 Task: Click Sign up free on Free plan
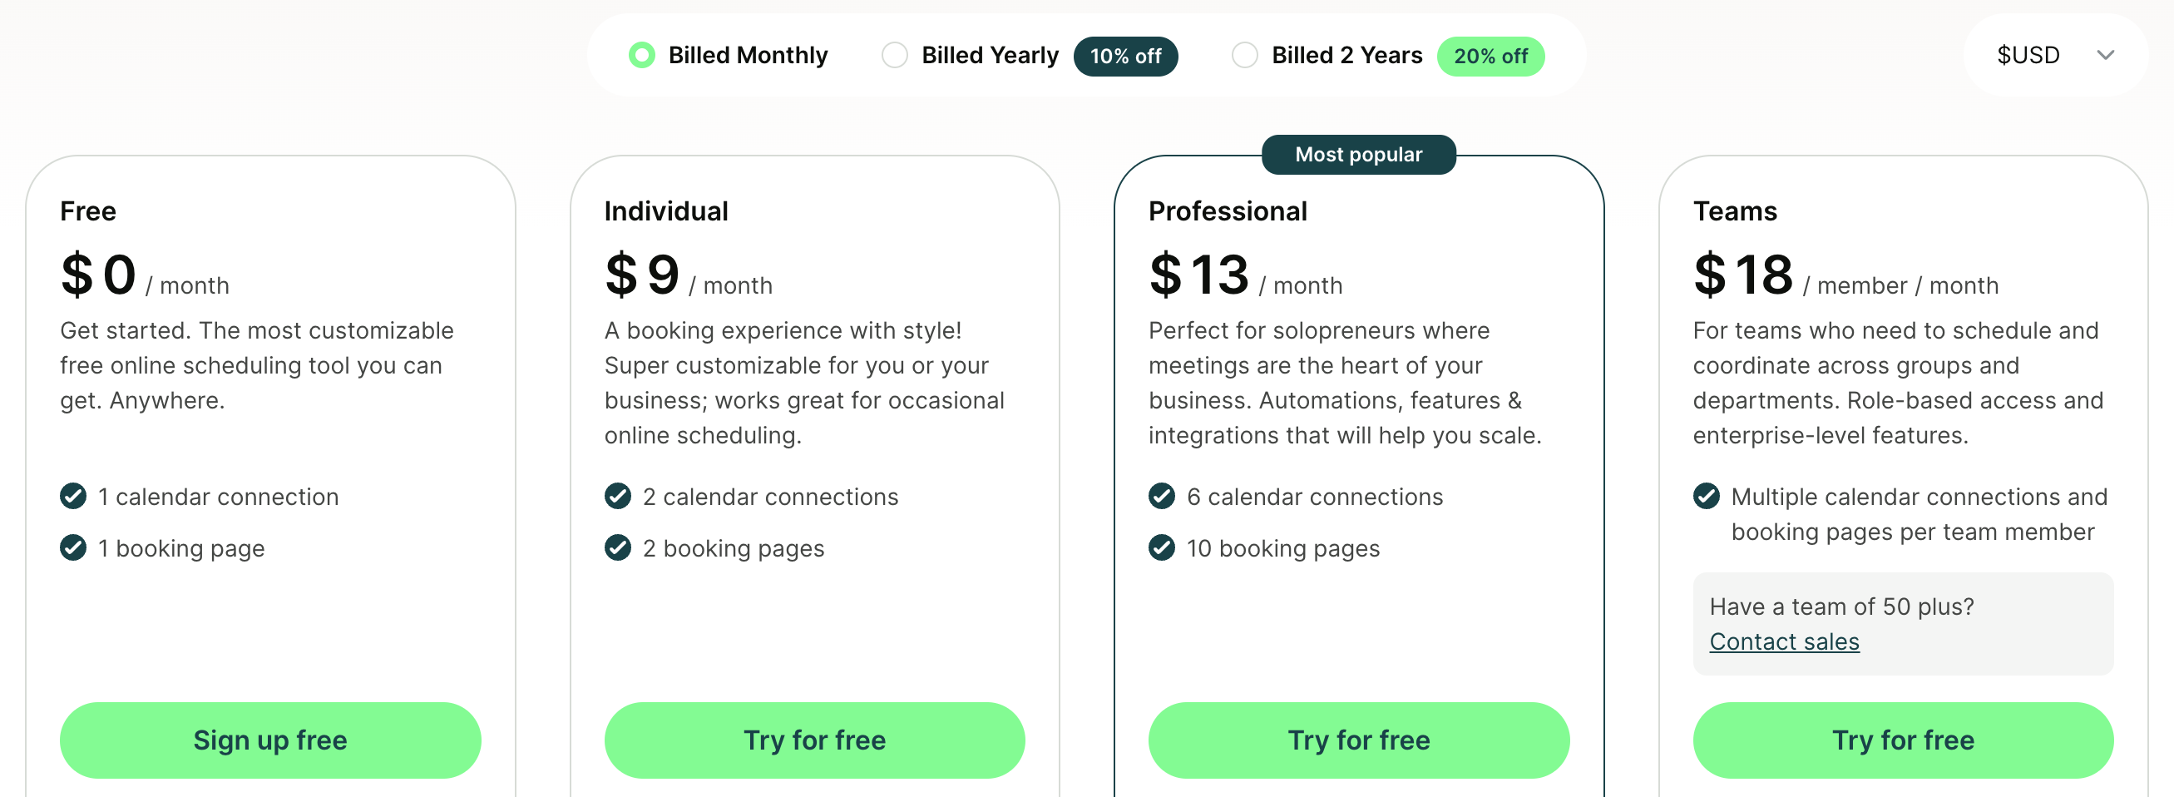coord(270,740)
